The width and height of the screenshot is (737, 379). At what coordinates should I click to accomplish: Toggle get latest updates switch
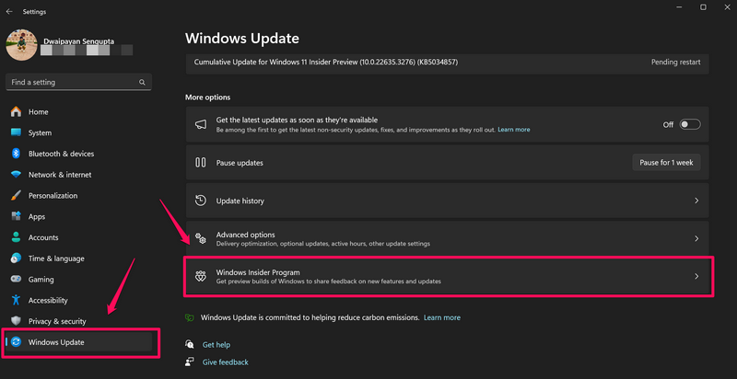(x=691, y=124)
